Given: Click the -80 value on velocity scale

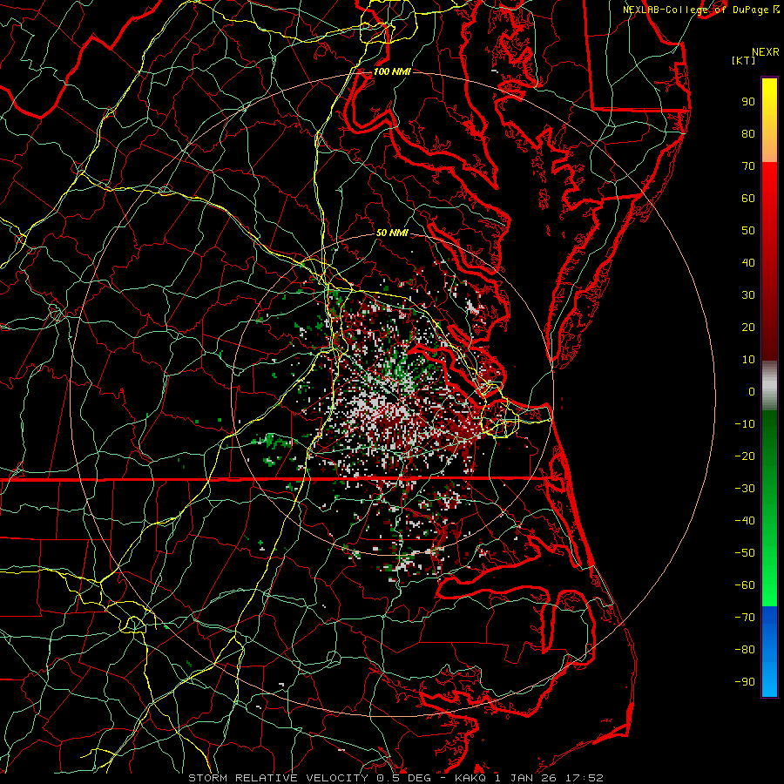Looking at the screenshot, I should (745, 650).
